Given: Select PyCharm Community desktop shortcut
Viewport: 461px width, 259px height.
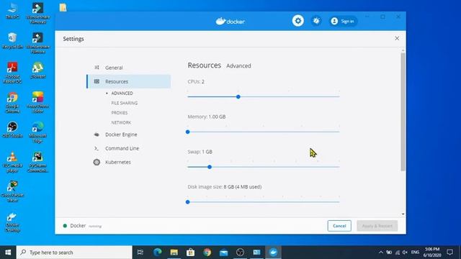Looking at the screenshot, I should point(38,163).
